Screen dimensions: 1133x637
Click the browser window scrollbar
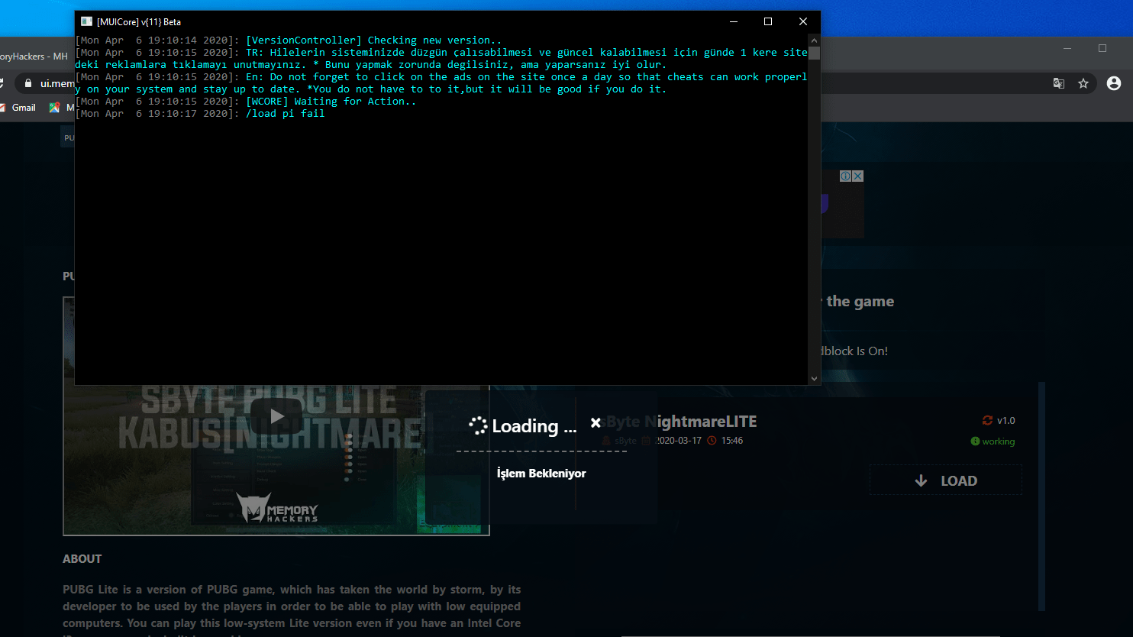(x=1041, y=496)
